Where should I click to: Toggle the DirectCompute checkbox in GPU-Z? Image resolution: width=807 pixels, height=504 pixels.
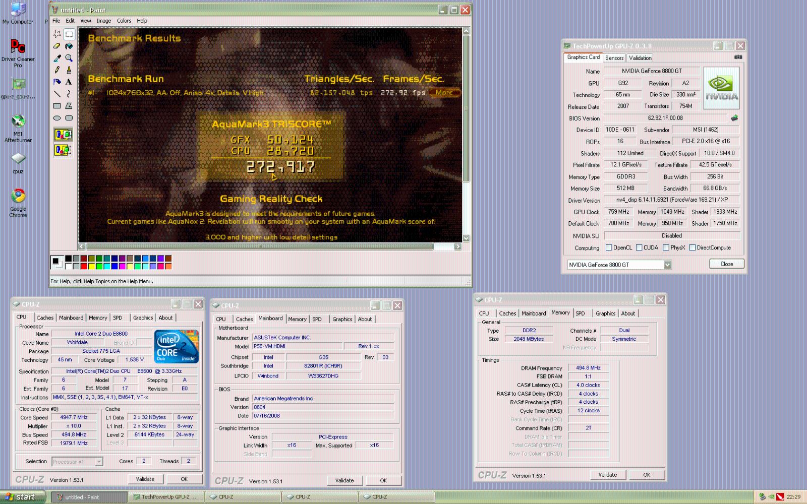(693, 247)
